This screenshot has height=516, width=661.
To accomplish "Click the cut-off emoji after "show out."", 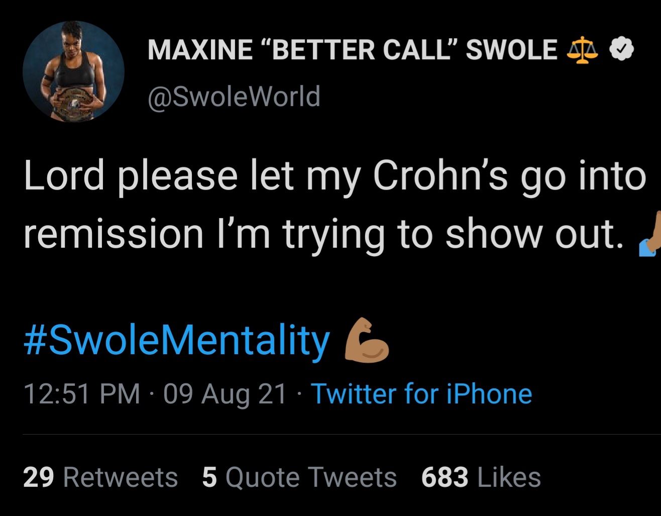I will pos(650,235).
